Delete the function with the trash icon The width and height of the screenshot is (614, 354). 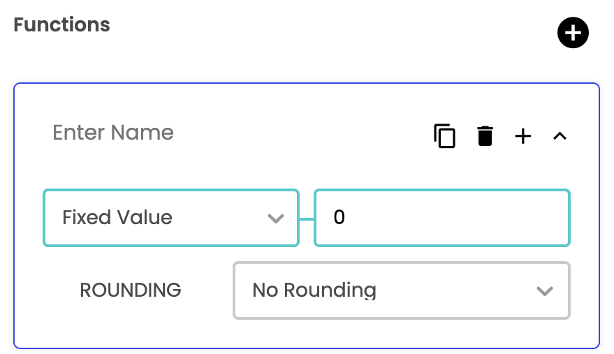[485, 136]
